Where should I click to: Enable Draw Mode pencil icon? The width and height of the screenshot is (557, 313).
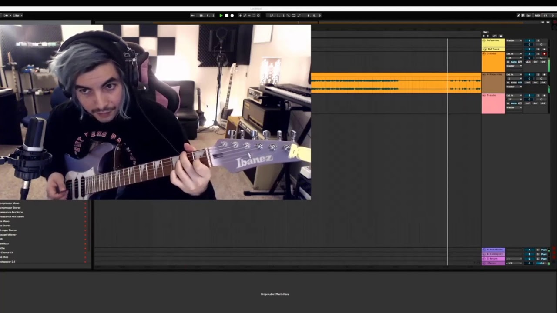pos(519,15)
